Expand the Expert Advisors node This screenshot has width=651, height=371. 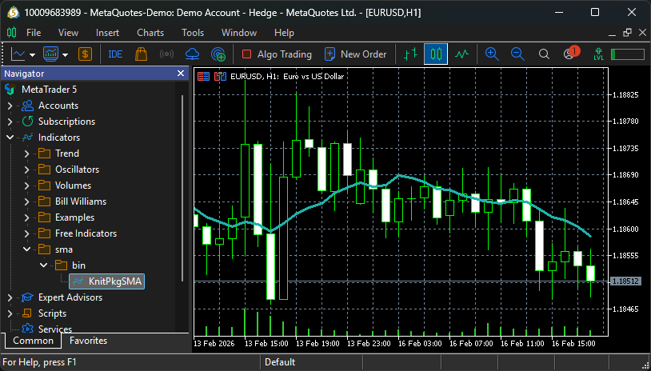[x=10, y=297]
